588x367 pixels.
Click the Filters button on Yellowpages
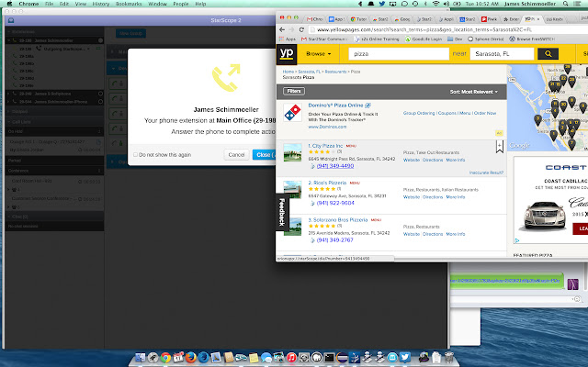click(x=294, y=91)
